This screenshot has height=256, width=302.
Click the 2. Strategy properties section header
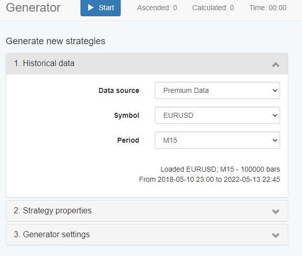click(x=147, y=211)
